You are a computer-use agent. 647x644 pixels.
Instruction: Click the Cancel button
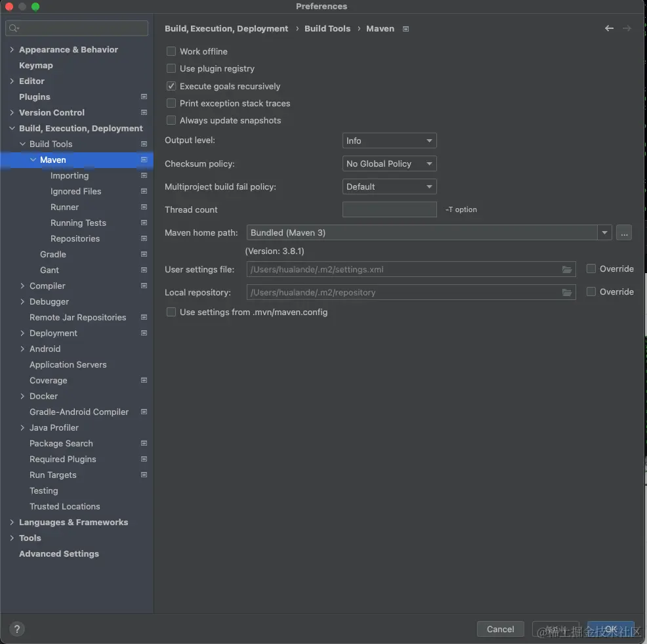pyautogui.click(x=500, y=629)
